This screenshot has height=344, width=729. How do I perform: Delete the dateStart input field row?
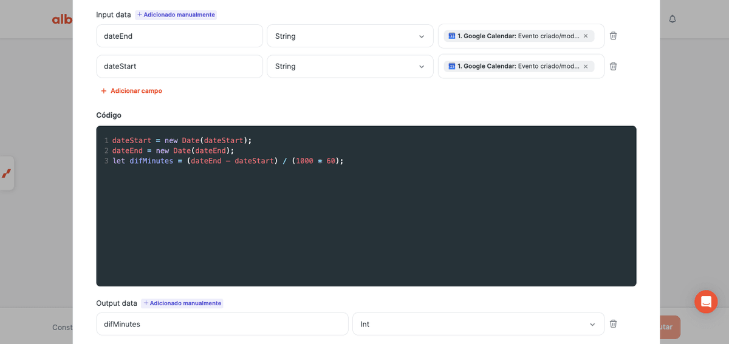[614, 66]
